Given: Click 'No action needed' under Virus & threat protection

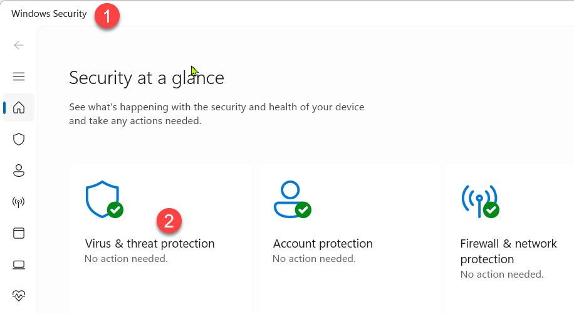Looking at the screenshot, I should point(126,258).
